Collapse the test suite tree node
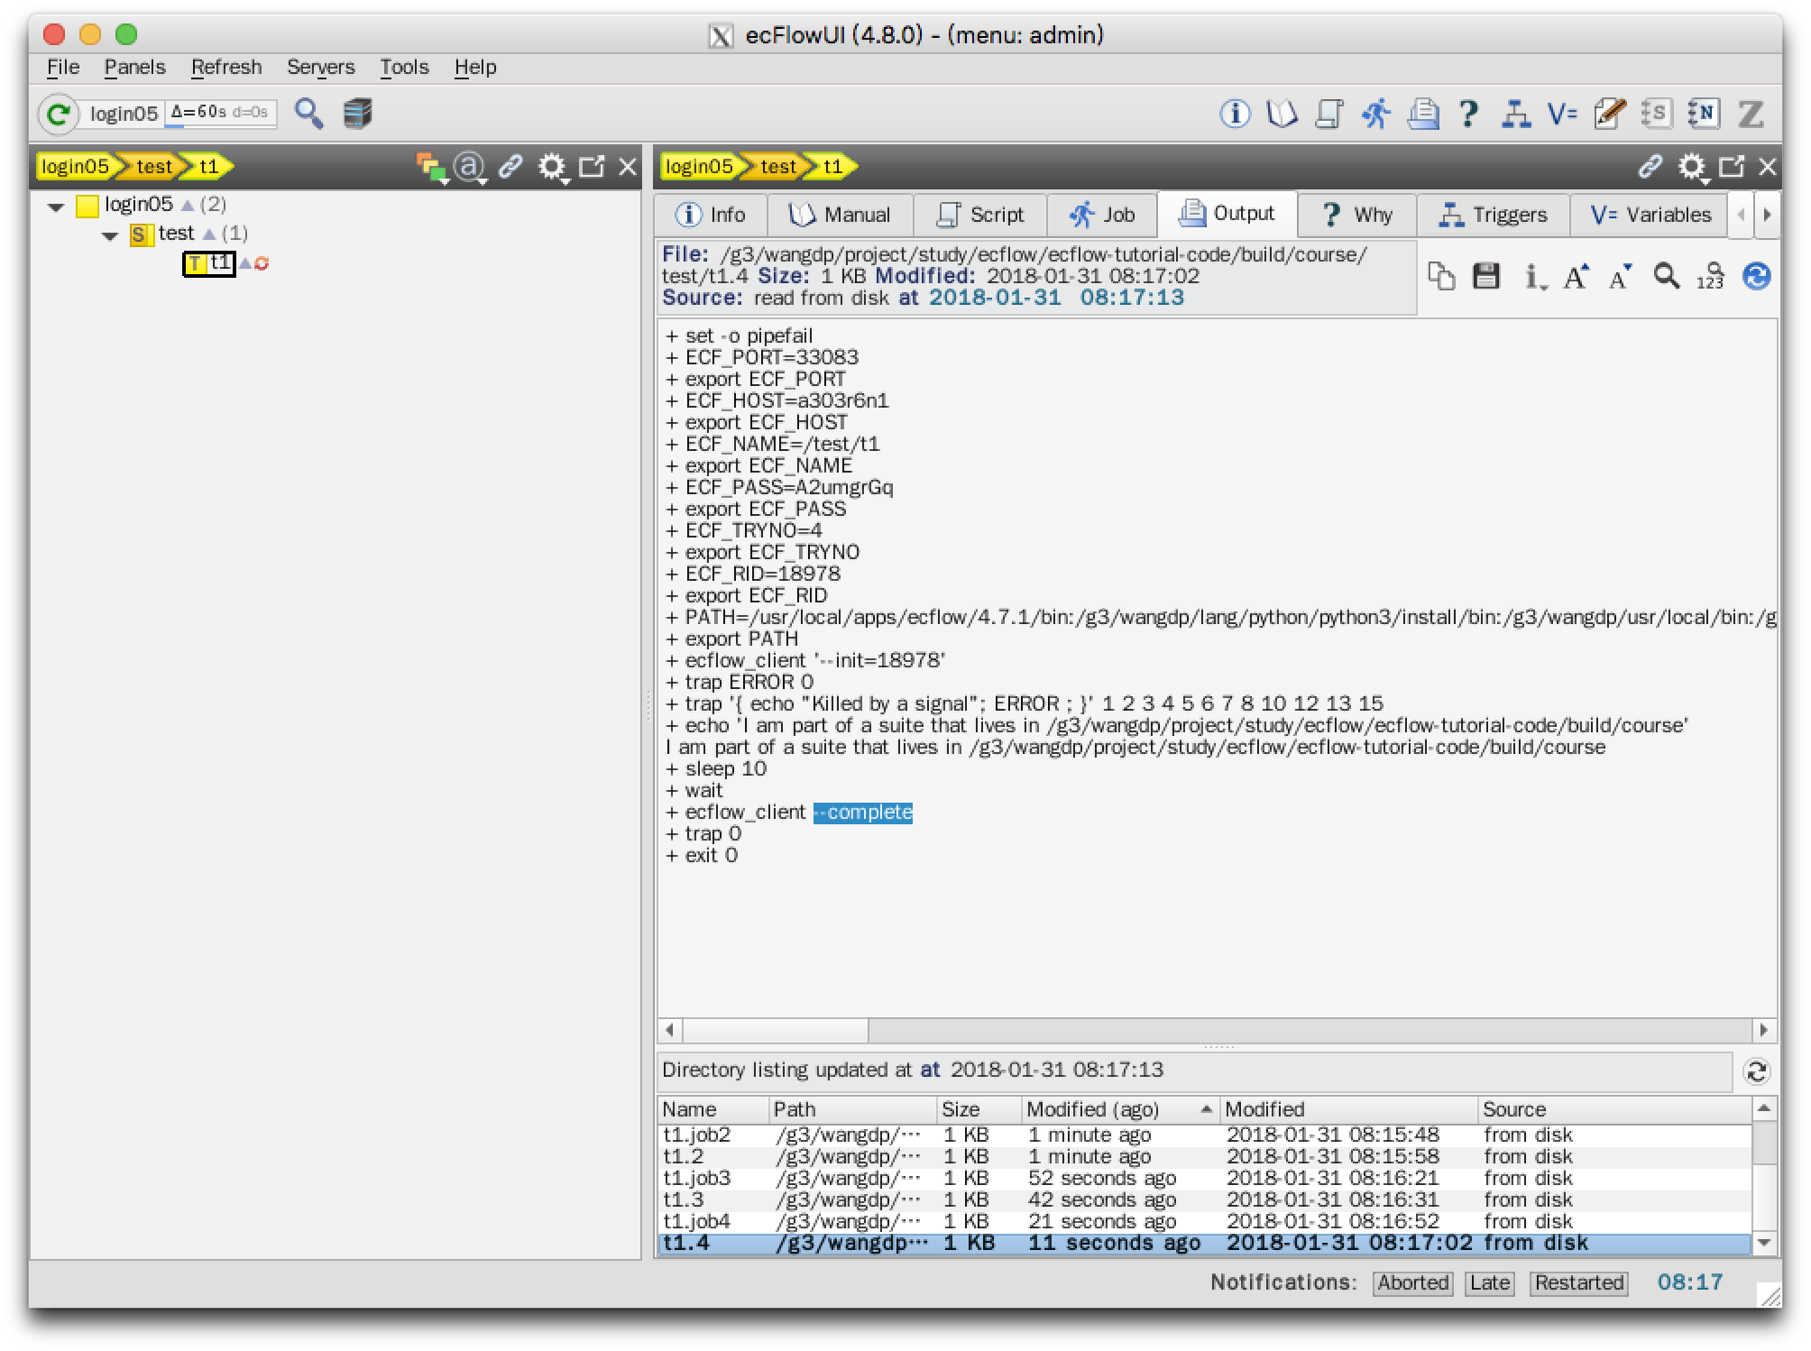This screenshot has width=1811, height=1351. [110, 235]
